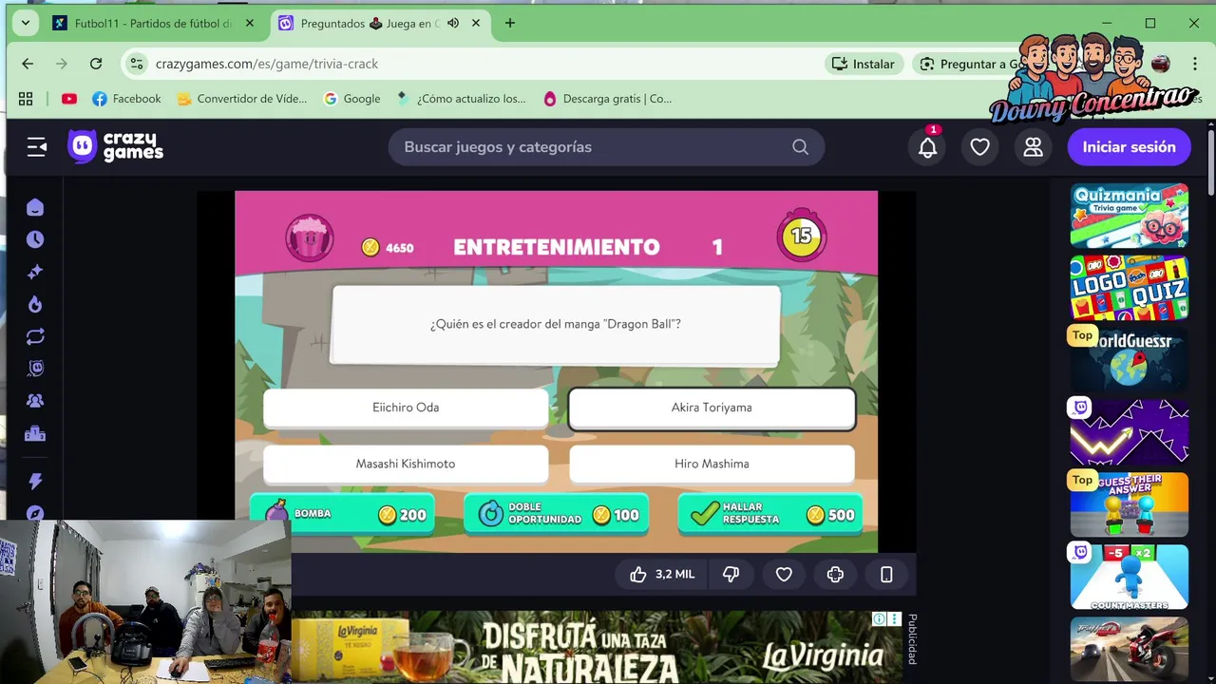Reload the page
Image resolution: width=1216 pixels, height=684 pixels.
96,64
